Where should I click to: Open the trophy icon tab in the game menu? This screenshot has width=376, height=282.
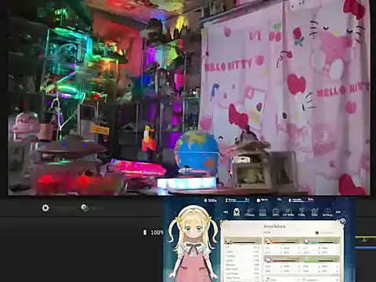[x=302, y=212]
